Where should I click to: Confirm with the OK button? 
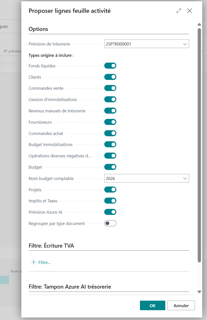click(152, 306)
